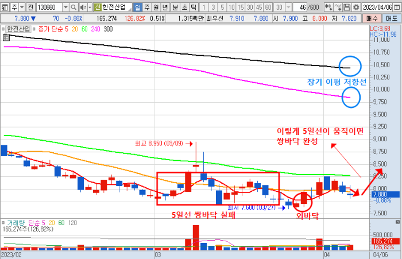Click the 30 minute interval button left of 45
This screenshot has height=259, width=402.
pos(250,7)
